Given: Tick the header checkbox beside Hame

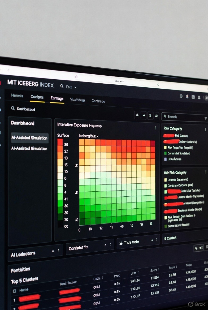Looking at the screenshot, I should pos(14,291).
